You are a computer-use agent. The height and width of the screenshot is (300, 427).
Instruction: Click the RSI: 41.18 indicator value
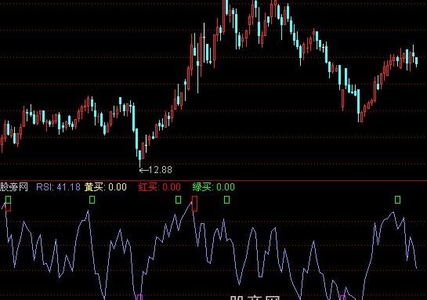tap(58, 187)
